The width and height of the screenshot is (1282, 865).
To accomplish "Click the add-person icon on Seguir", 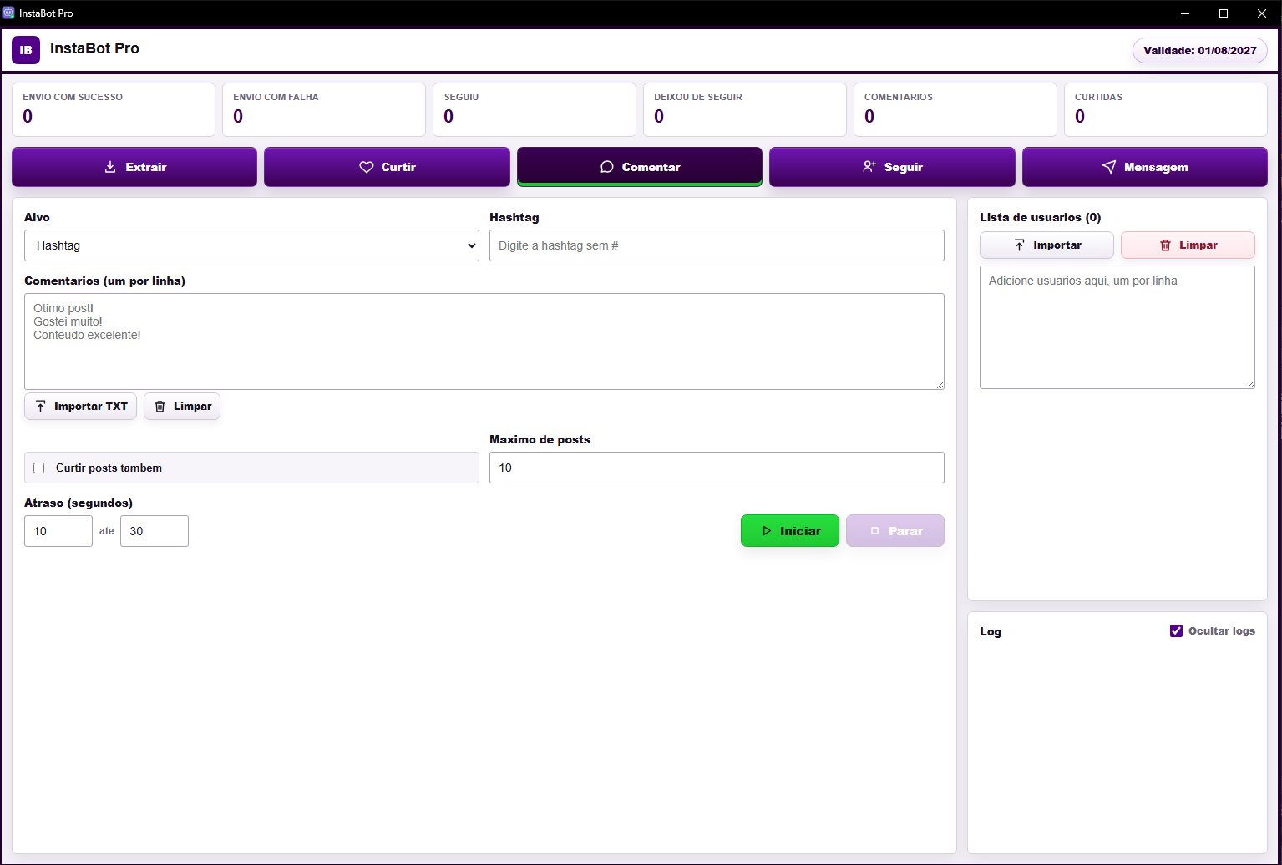I will pyautogui.click(x=869, y=167).
